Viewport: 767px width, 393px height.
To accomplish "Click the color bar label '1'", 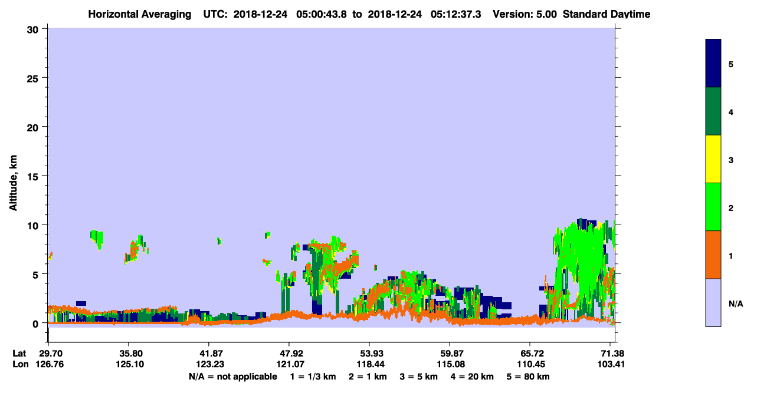I will coord(731,256).
